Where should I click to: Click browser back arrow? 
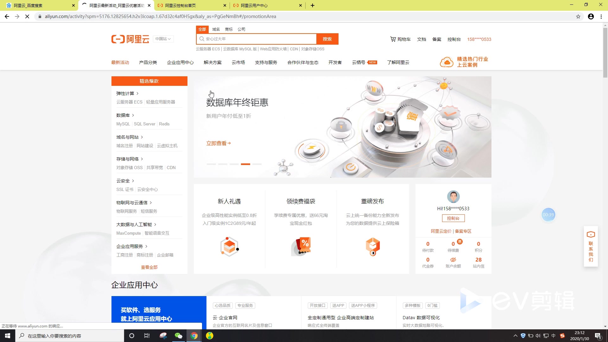[x=7, y=16]
